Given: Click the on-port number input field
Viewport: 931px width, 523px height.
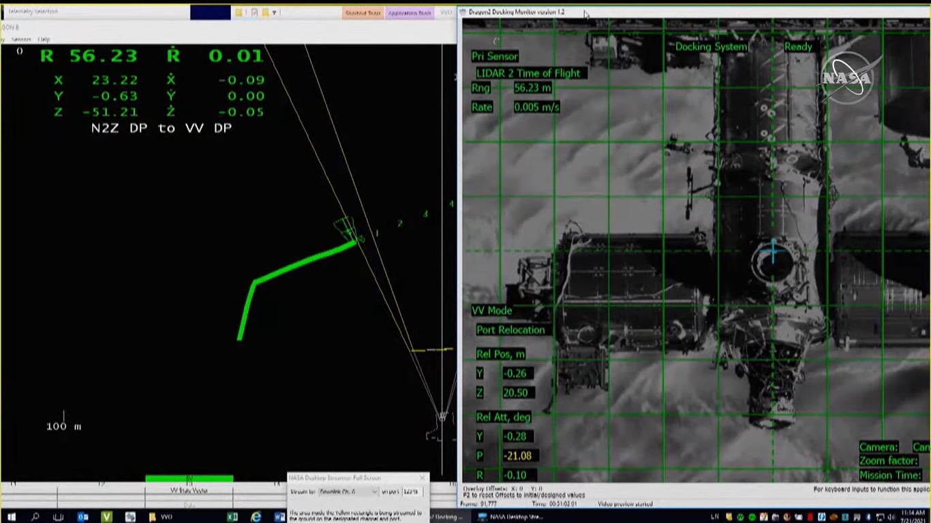Looking at the screenshot, I should pyautogui.click(x=411, y=491).
